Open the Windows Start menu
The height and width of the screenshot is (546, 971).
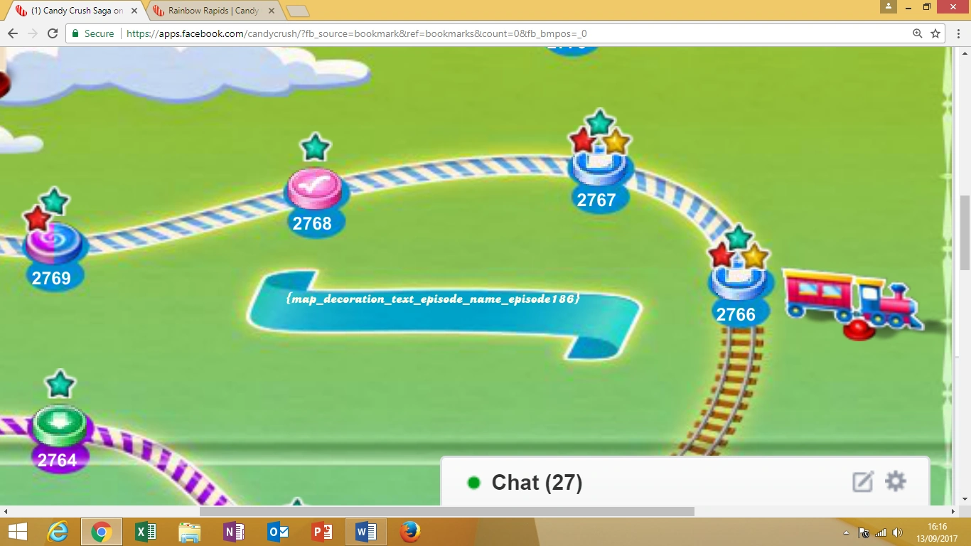(x=17, y=532)
